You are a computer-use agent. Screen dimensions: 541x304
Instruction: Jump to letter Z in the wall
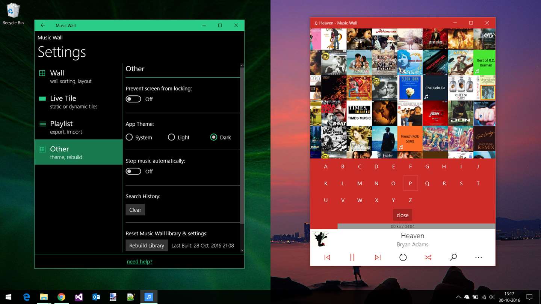[x=410, y=200]
